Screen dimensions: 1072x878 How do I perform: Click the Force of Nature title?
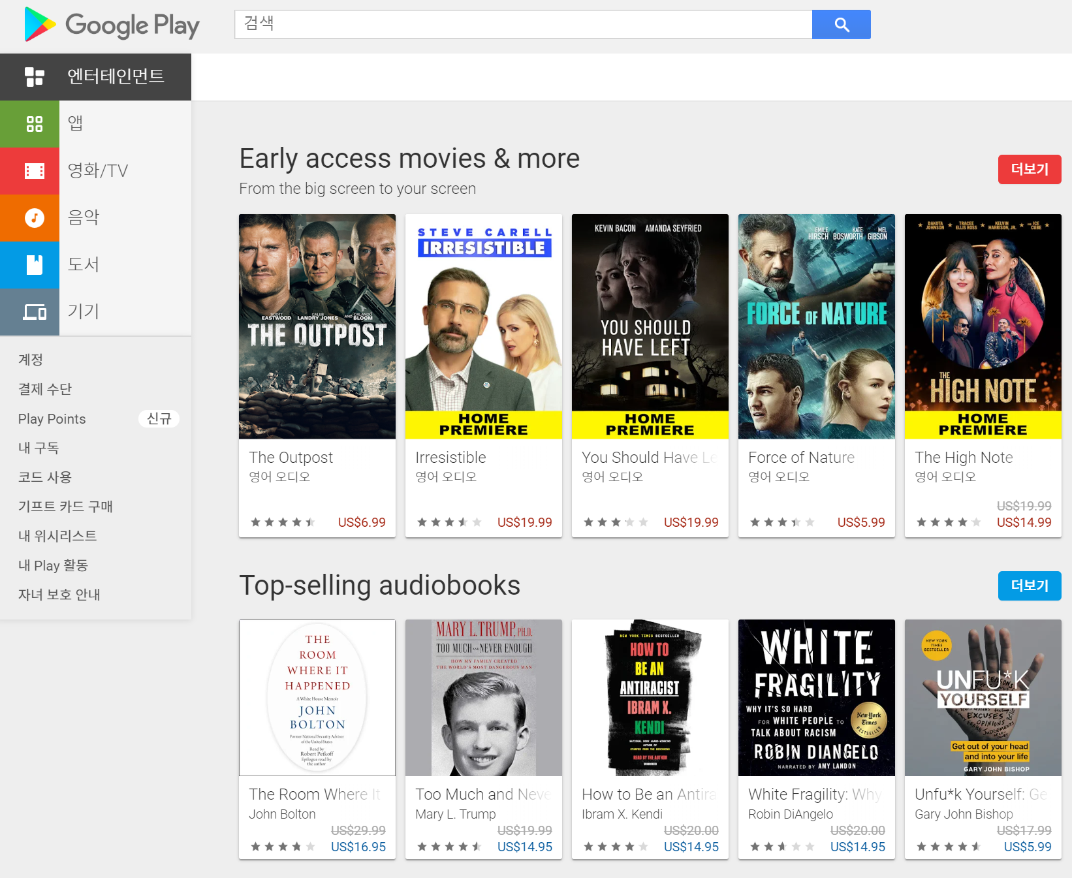coord(801,458)
